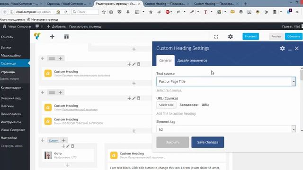303x170 pixels.
Task: Click the Pocket shield icon
Action: click(x=119, y=12)
